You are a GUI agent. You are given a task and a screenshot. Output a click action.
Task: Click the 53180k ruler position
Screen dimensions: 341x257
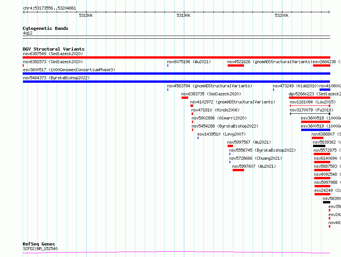(86, 15)
